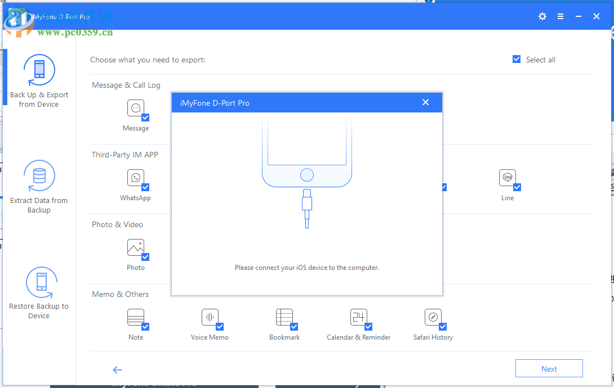Screen dimensions: 614x388
Task: Click the Line app icon
Action: tap(507, 178)
